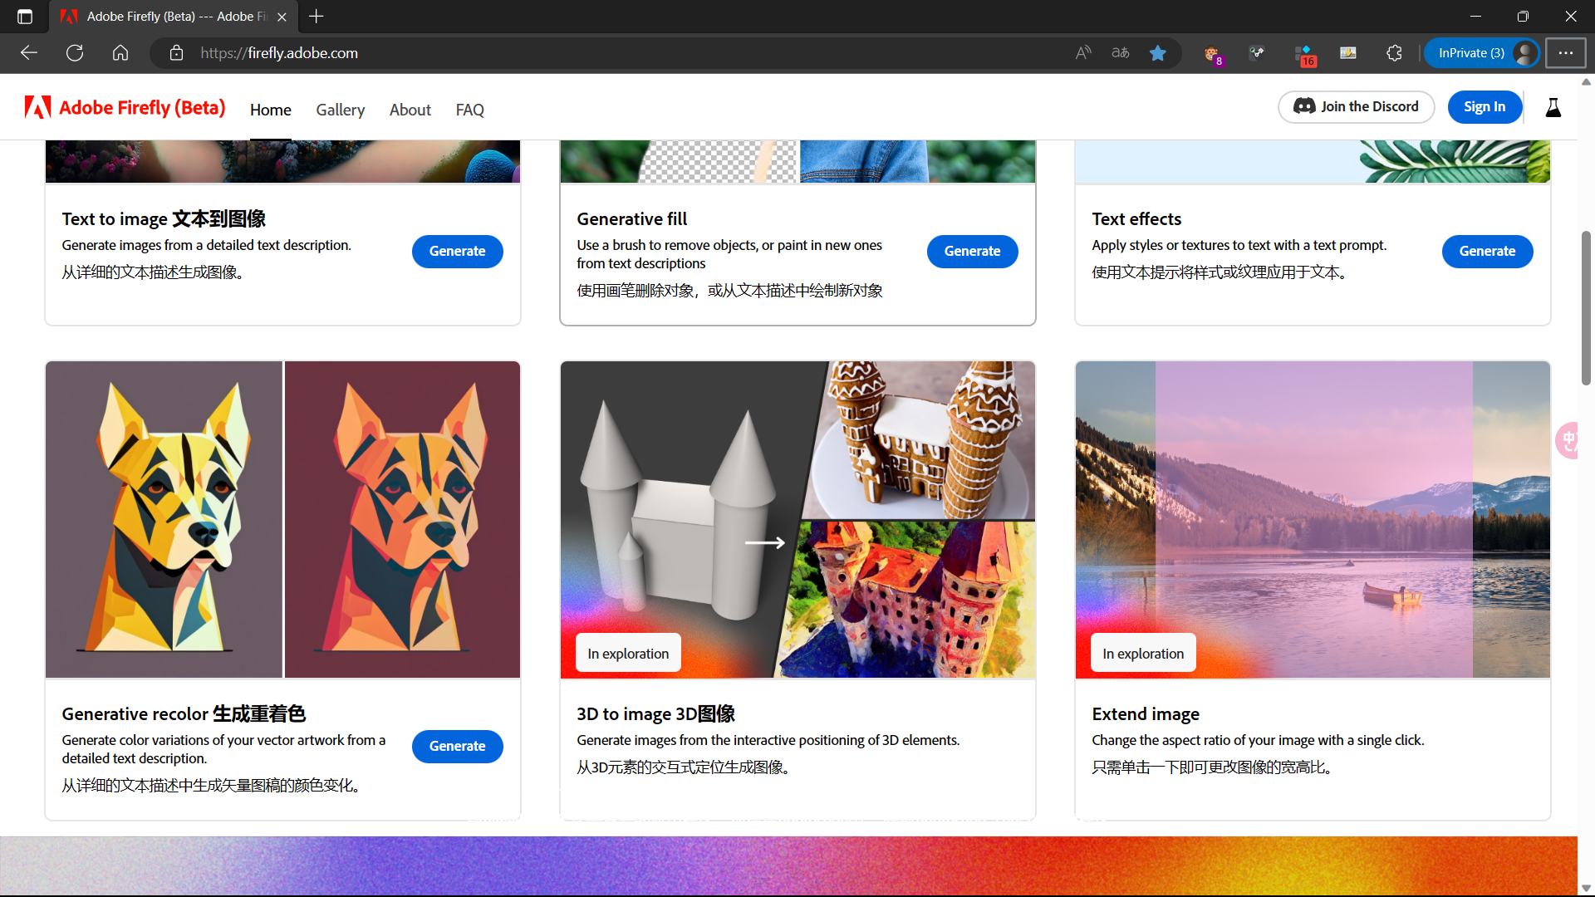The image size is (1595, 897).
Task: Click the translate page icon
Action: pyautogui.click(x=1121, y=53)
